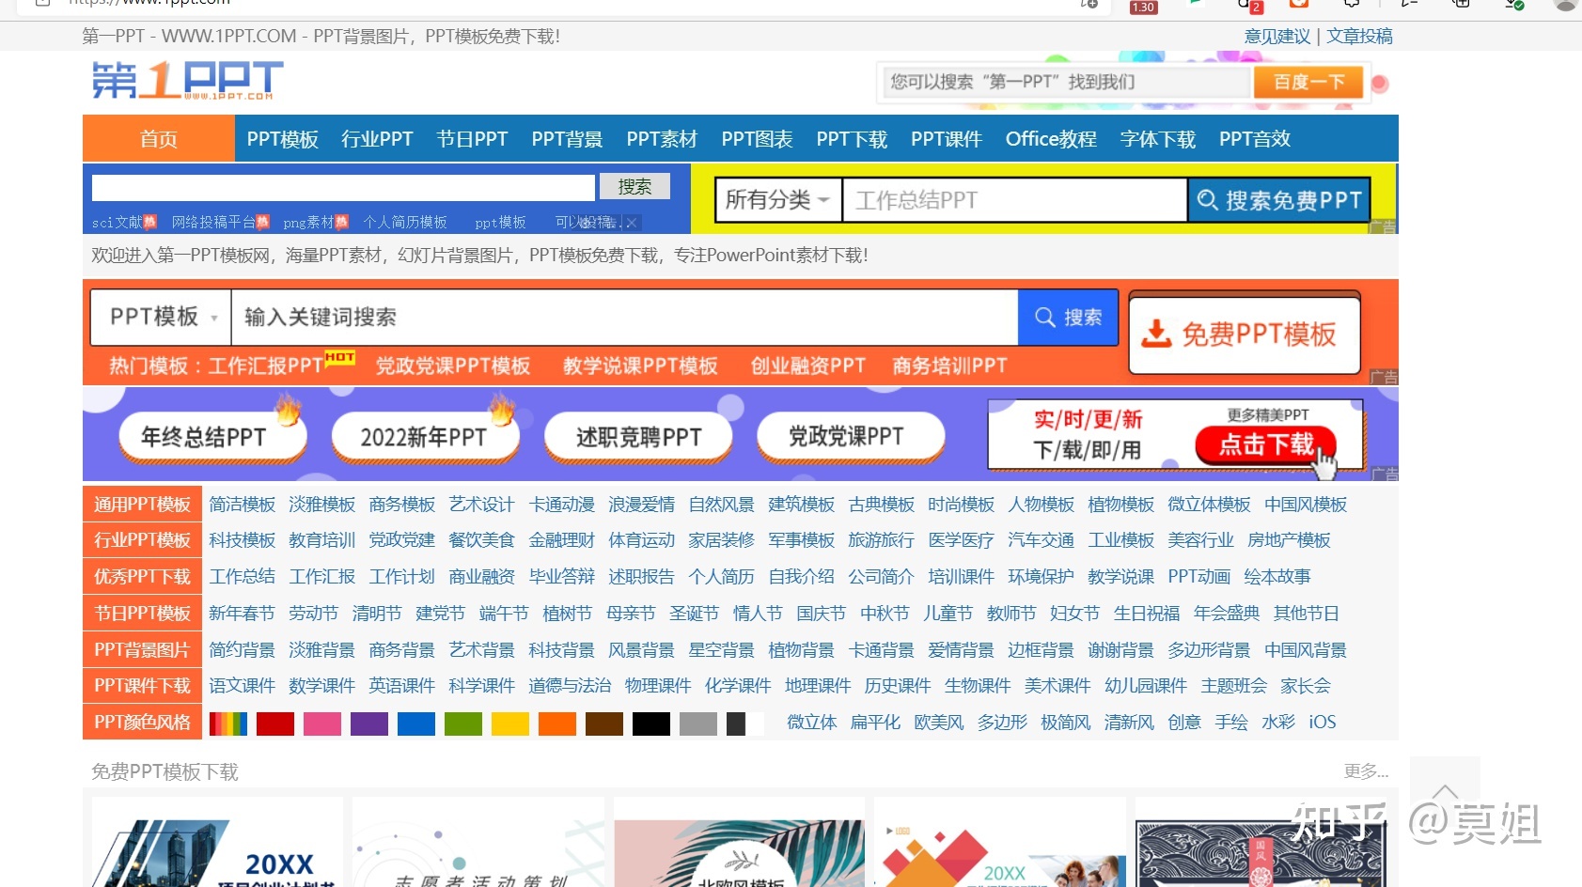The width and height of the screenshot is (1582, 887).
Task: Open PPT模板 in the navigation bar
Action: 283,139
